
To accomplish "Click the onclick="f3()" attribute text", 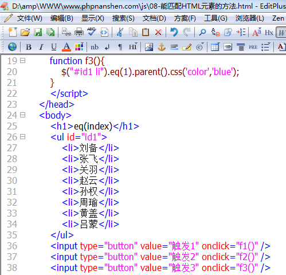I will [x=230, y=268].
